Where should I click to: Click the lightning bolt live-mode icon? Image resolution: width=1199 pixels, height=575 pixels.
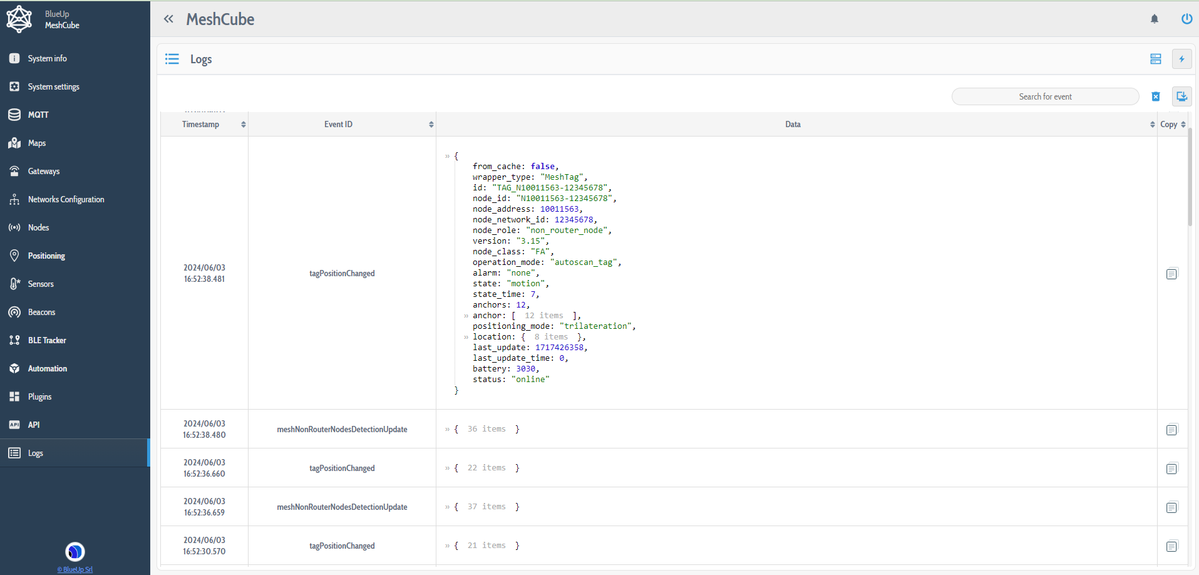(x=1181, y=59)
